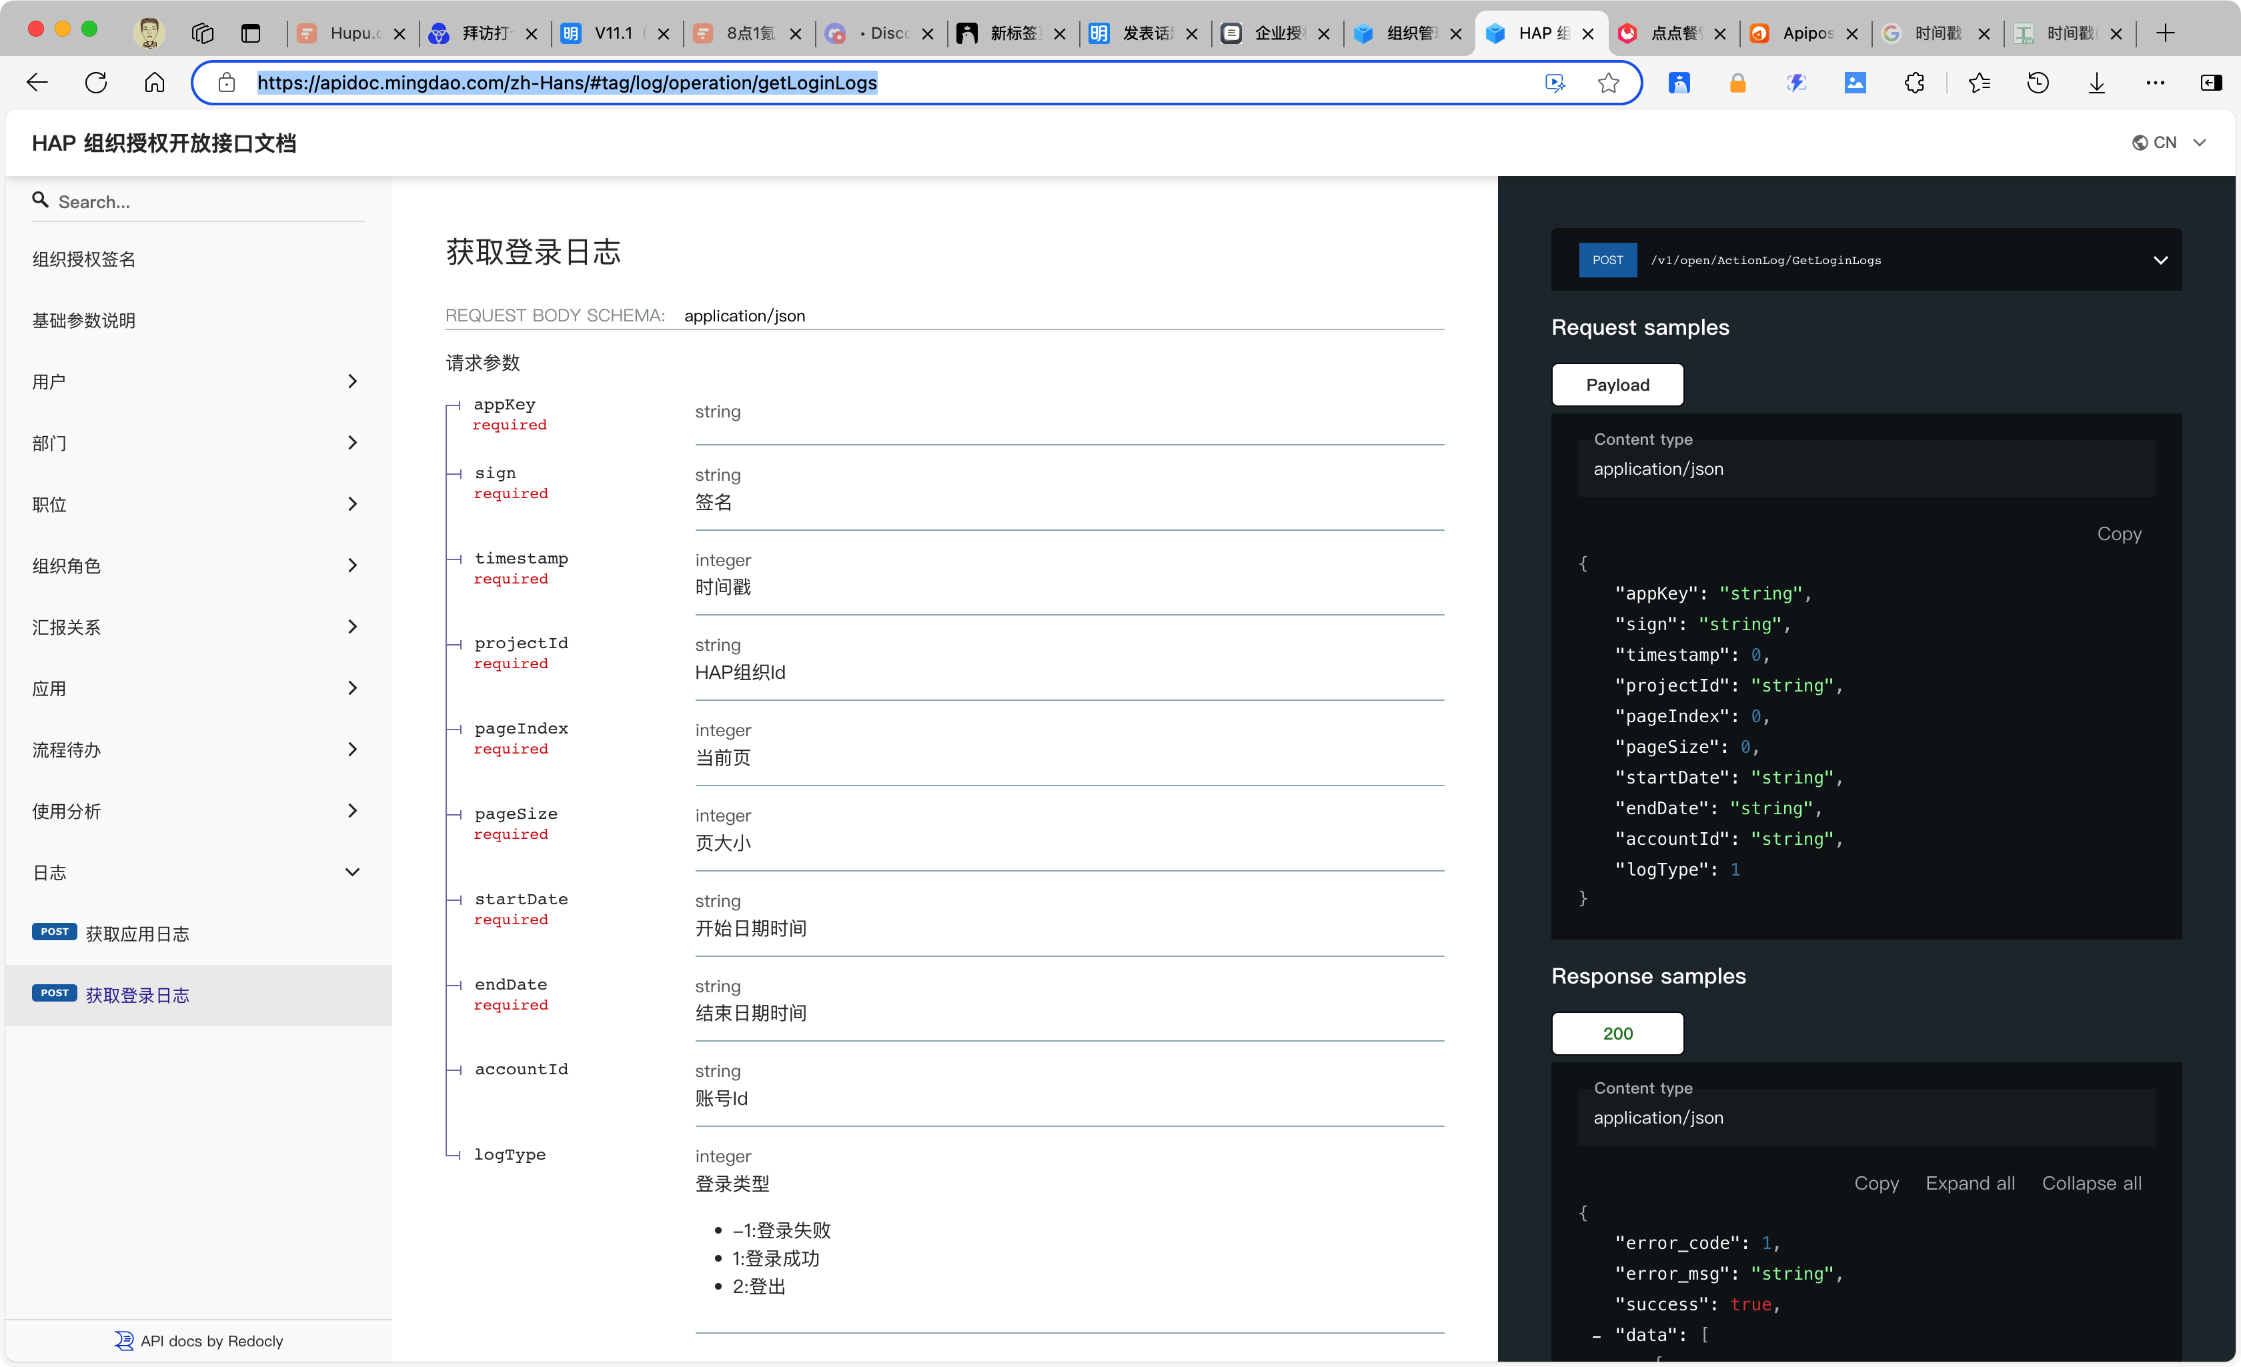Expand the POST endpoint path dropdown

2160,260
